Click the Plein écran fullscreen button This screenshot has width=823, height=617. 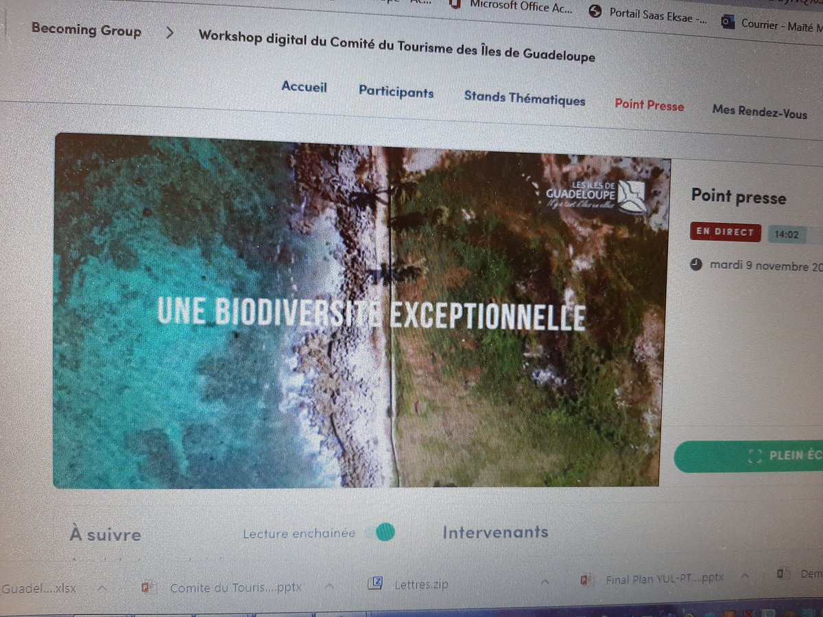tap(749, 456)
